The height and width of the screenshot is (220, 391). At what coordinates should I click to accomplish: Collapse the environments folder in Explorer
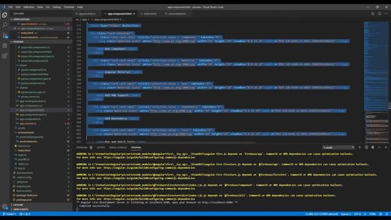click(x=26, y=133)
